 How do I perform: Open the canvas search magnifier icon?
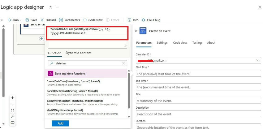click(12, 116)
